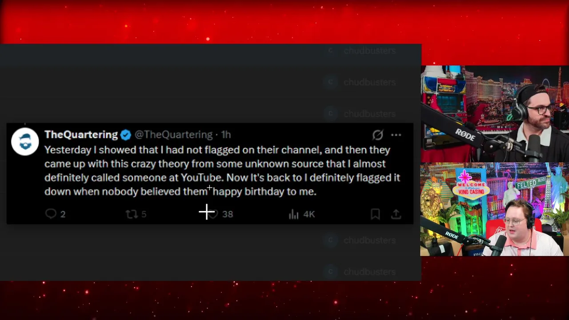Viewport: 569px width, 320px height.
Task: Open the view analytics bar chart icon
Action: point(293,214)
